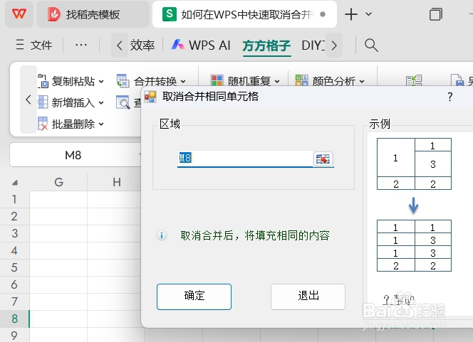Select row 7 header
Image resolution: width=473 pixels, height=342 pixels.
click(14, 301)
